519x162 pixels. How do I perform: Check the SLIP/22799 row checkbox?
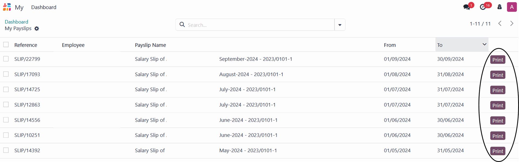tap(6, 59)
